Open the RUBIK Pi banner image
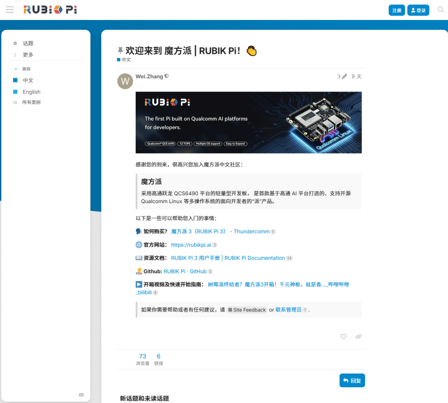Viewport: 448px width, 403px height. pyautogui.click(x=248, y=123)
